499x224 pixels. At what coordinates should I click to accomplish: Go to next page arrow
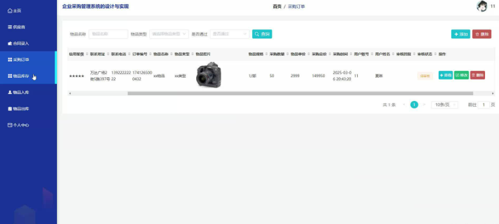coord(424,105)
